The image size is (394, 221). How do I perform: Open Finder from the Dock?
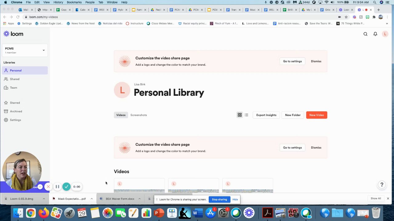click(x=18, y=213)
